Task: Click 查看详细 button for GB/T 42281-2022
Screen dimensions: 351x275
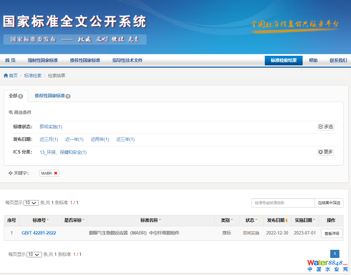Action: [332, 233]
